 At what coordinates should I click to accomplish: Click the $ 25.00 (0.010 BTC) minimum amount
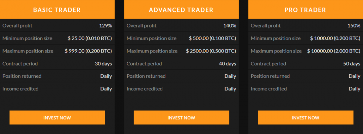[90, 38]
